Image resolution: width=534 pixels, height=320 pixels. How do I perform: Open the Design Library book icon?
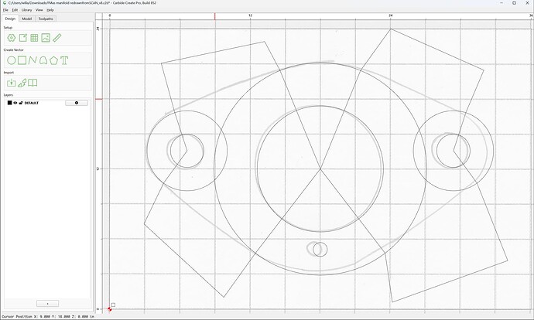tap(33, 83)
